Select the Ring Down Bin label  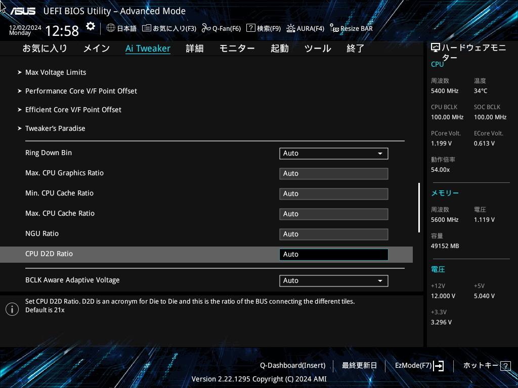click(49, 153)
